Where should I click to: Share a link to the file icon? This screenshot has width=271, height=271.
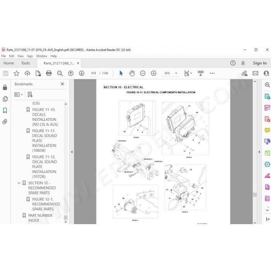(245, 73)
